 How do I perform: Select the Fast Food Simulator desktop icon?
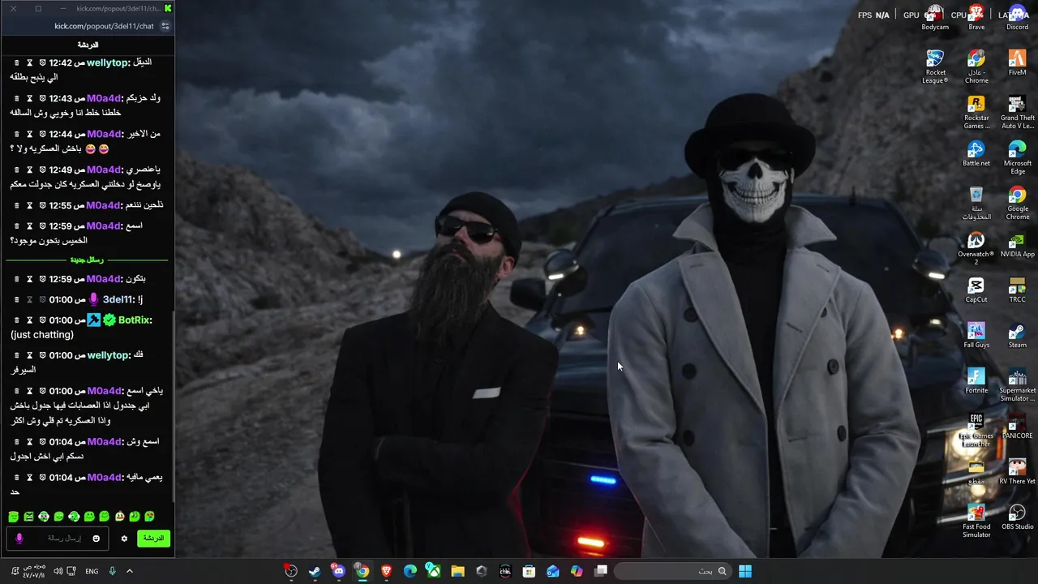pos(976,521)
